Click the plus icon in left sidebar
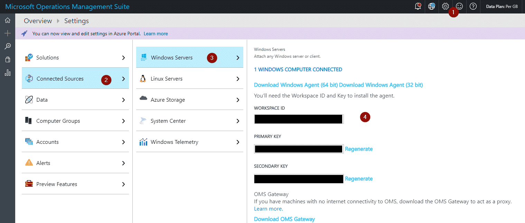The width and height of the screenshot is (525, 223). [x=8, y=33]
